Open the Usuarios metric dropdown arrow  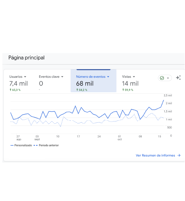tap(25, 76)
